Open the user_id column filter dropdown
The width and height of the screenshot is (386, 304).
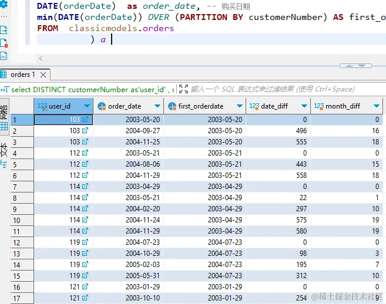point(86,106)
